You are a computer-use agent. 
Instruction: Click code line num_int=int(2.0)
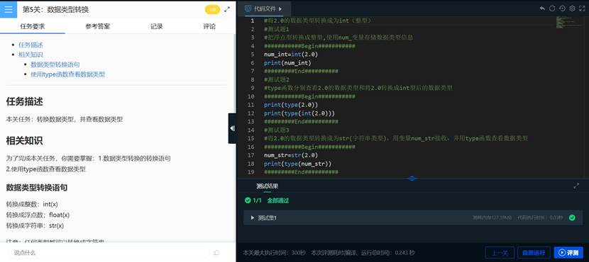291,55
